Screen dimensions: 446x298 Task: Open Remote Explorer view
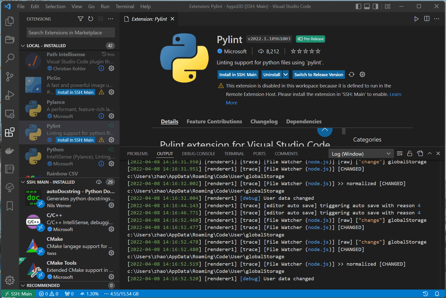pyautogui.click(x=9, y=114)
